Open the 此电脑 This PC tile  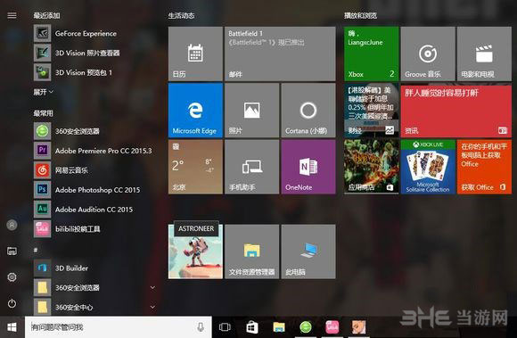pos(308,251)
